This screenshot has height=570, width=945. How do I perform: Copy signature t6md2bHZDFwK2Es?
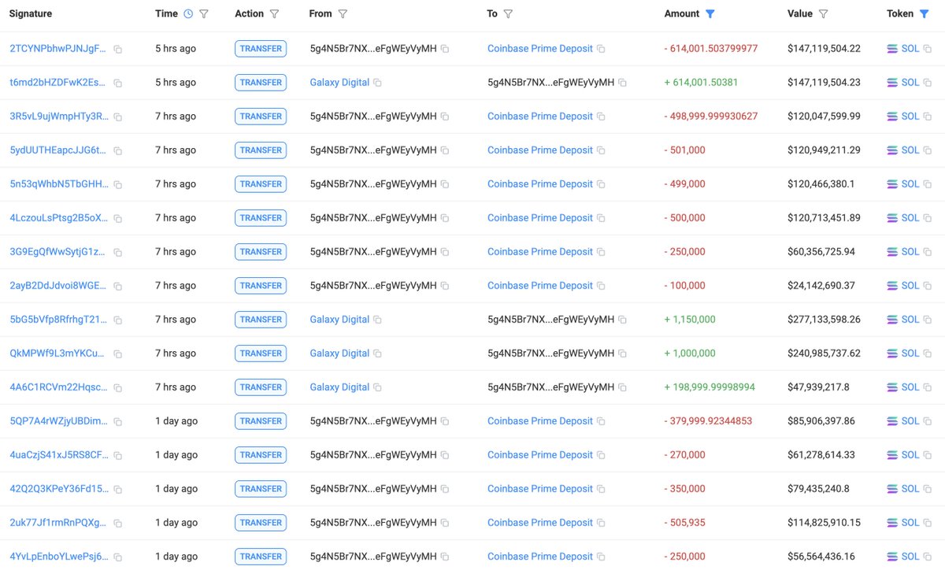(117, 83)
